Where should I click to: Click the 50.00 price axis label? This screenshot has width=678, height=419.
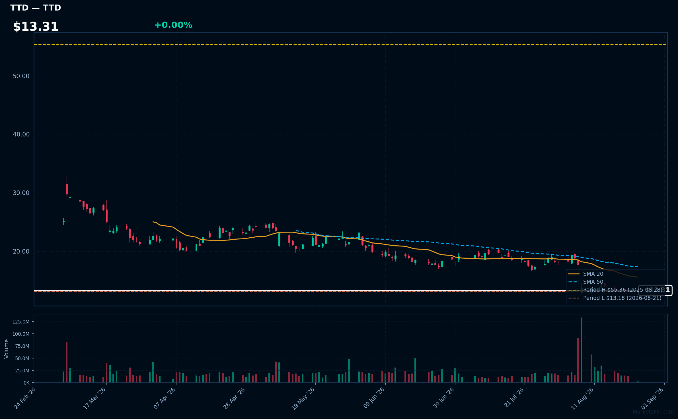tap(21, 76)
